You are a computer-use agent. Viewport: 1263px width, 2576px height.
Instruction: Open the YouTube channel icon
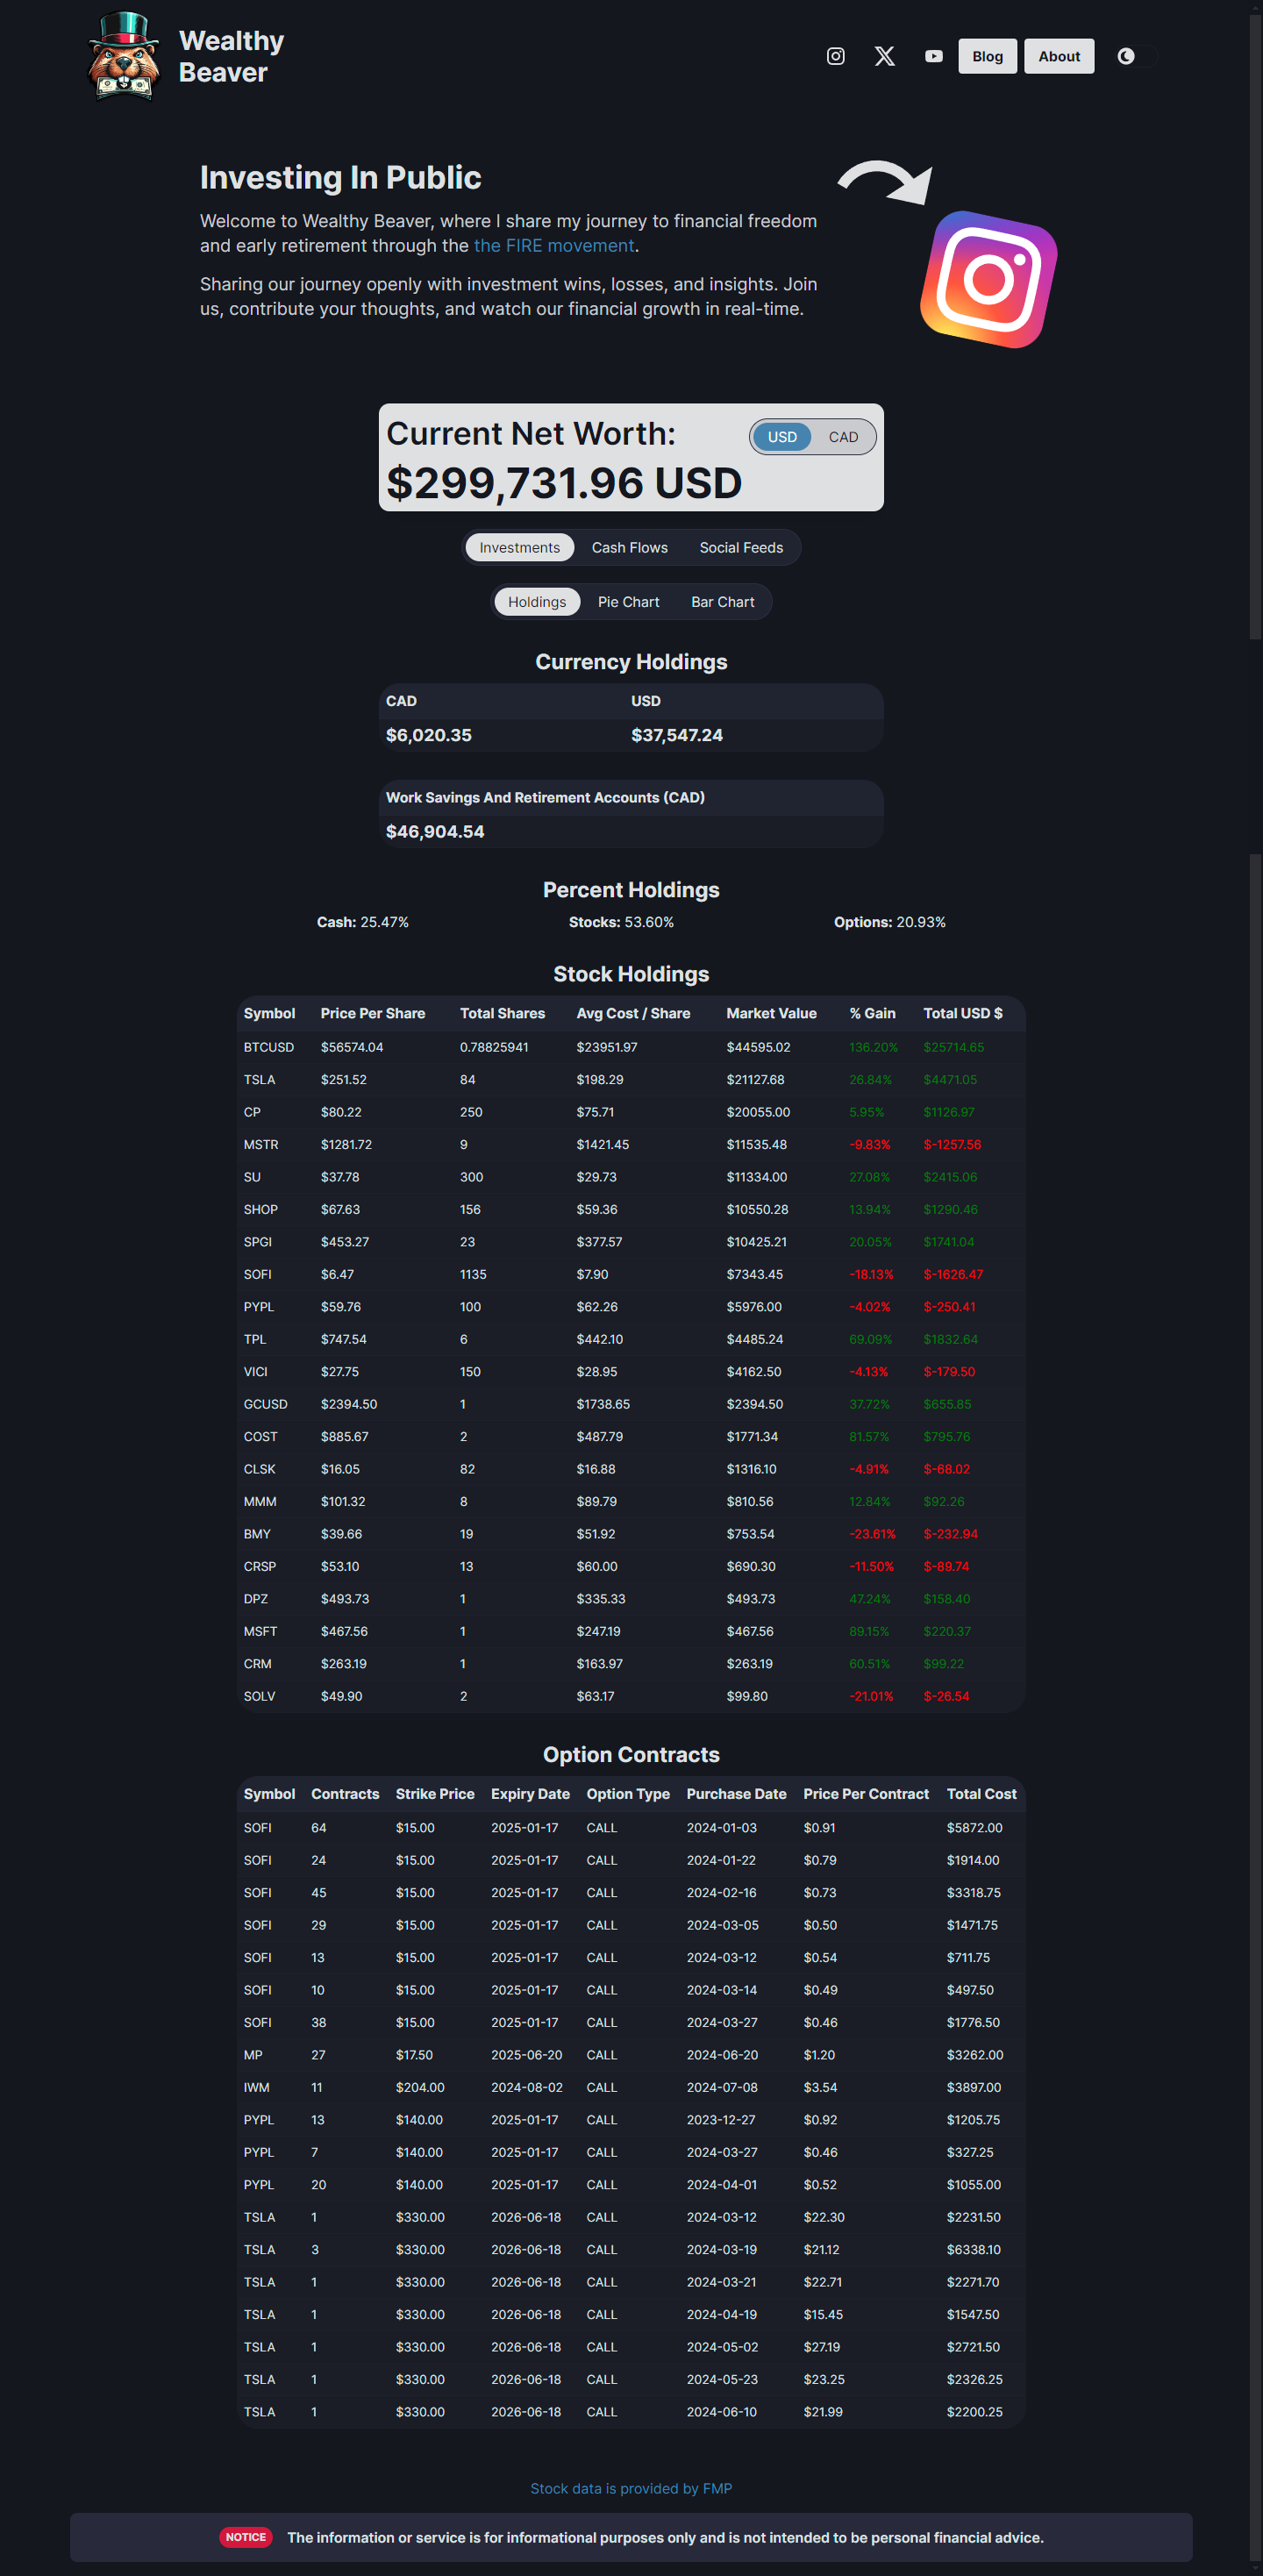coord(933,56)
